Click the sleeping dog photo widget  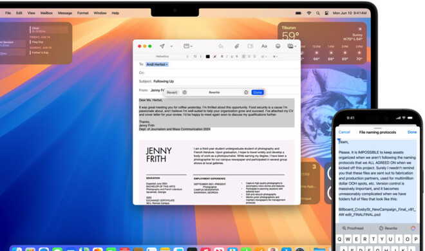pos(334,114)
